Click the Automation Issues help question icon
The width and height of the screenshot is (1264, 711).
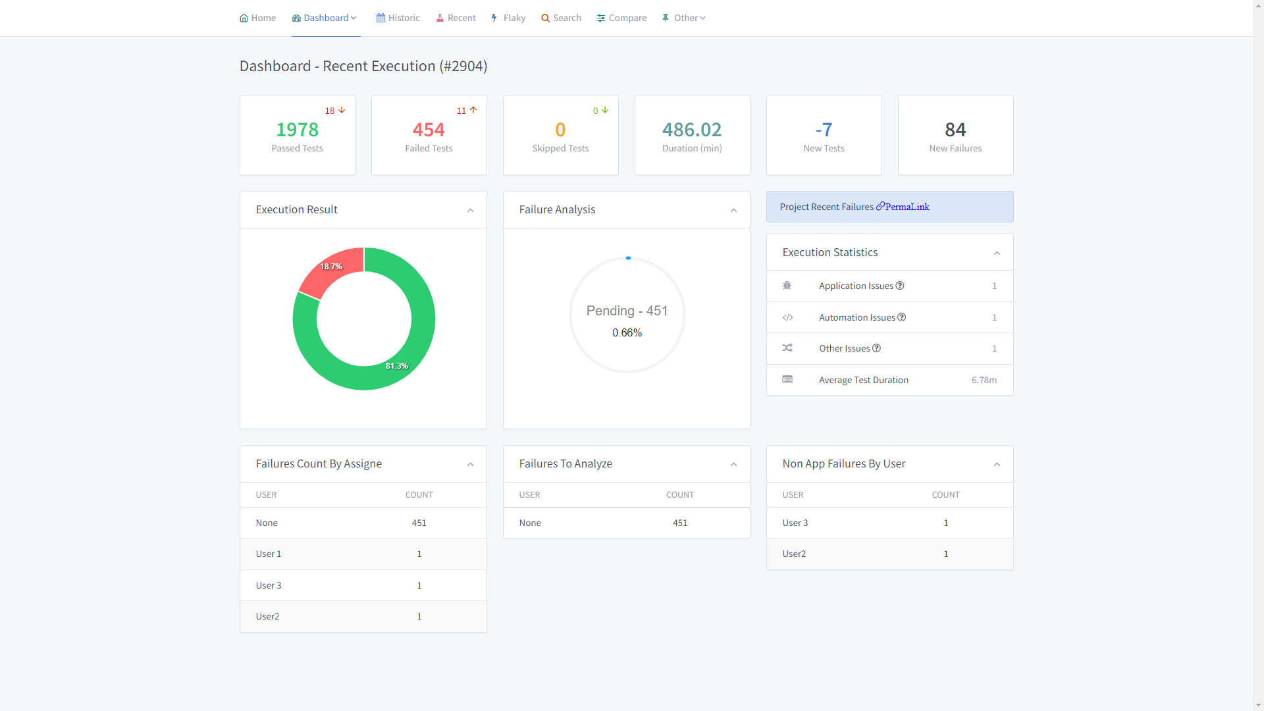click(902, 317)
